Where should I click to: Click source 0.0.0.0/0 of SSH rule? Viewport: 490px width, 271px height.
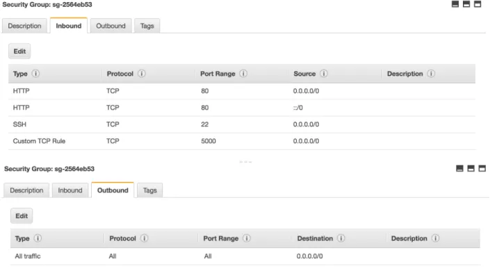tap(306, 124)
